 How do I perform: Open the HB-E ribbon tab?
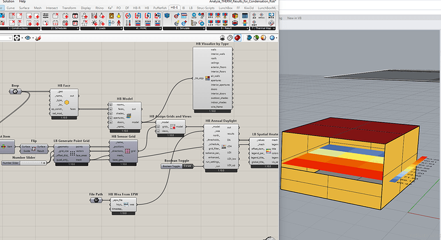click(174, 8)
